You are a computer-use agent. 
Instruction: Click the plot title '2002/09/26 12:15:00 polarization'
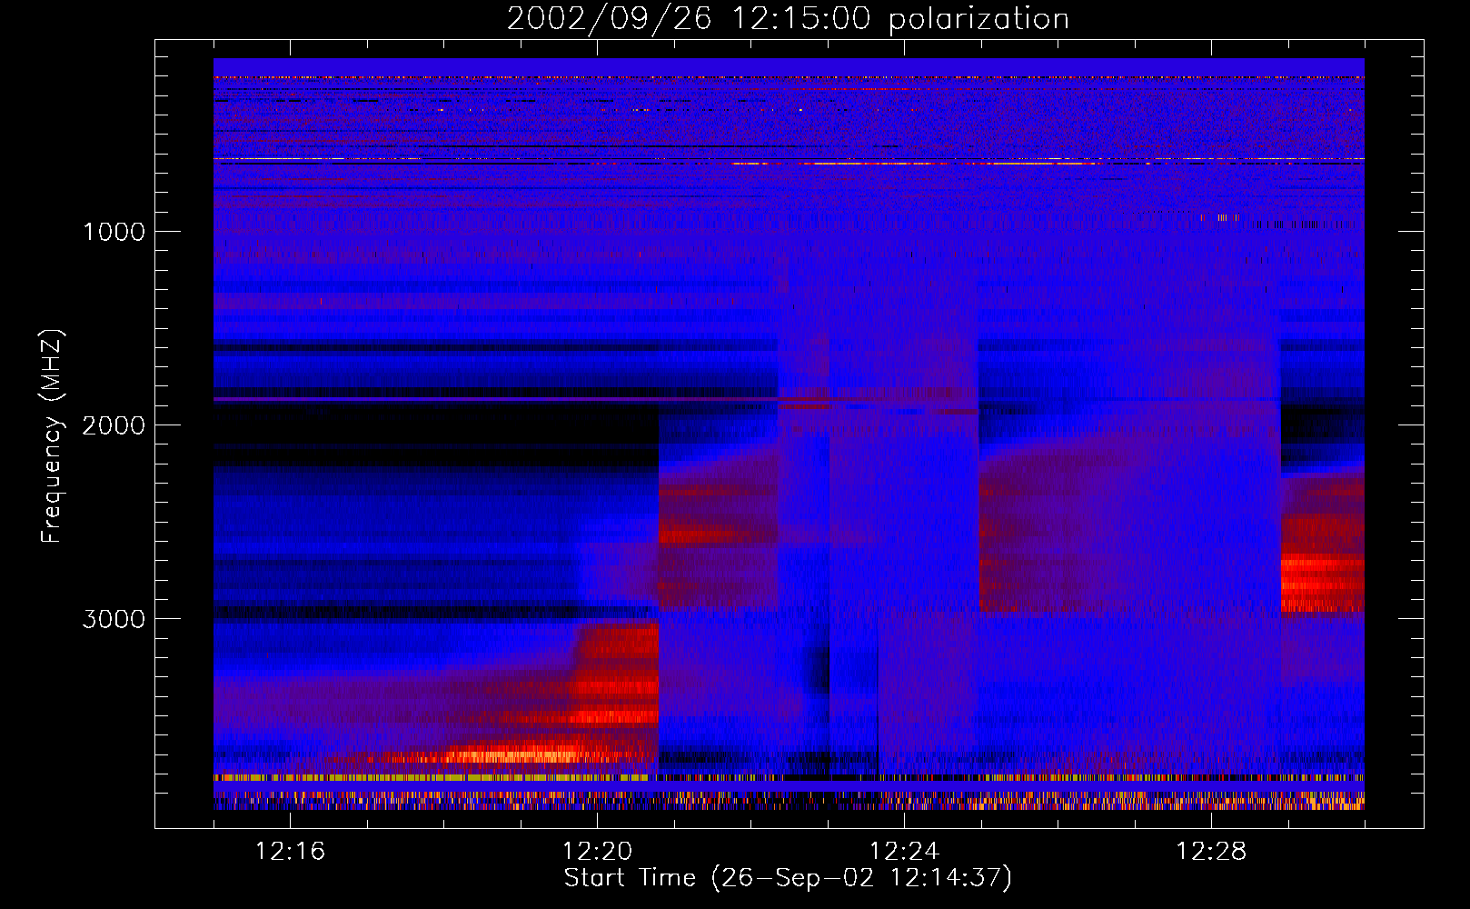tap(788, 19)
